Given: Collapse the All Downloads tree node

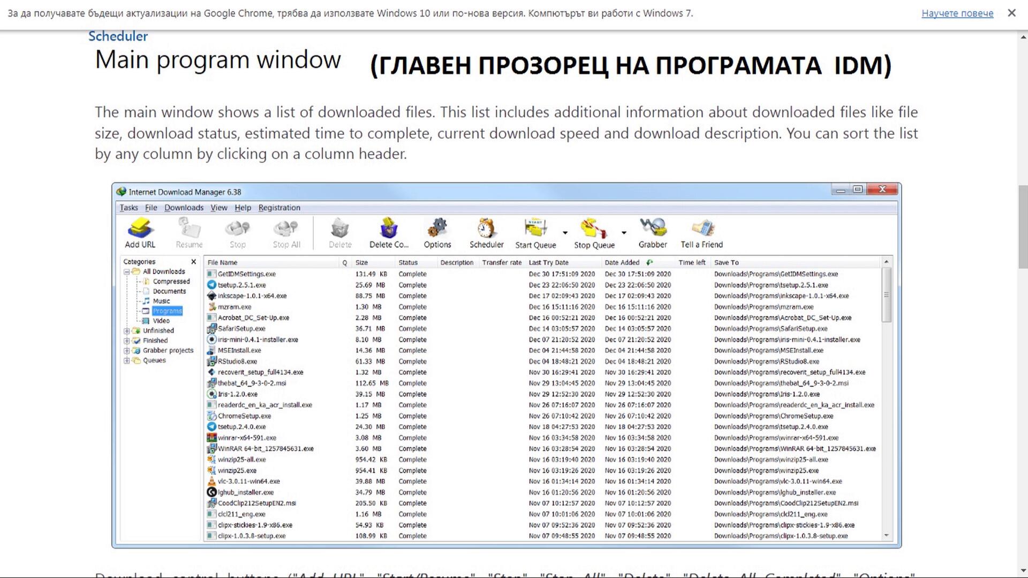Looking at the screenshot, I should pos(127,271).
